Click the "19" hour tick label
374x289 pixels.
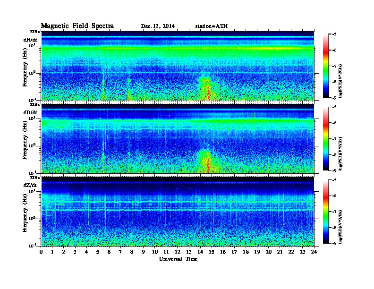(257, 252)
